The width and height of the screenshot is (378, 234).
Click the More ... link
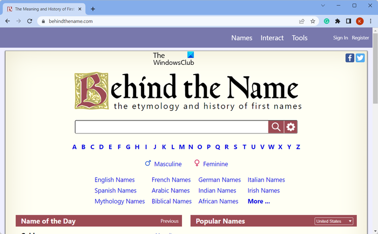click(259, 202)
